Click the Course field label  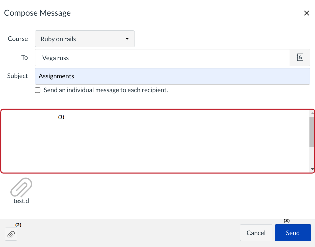pos(18,39)
